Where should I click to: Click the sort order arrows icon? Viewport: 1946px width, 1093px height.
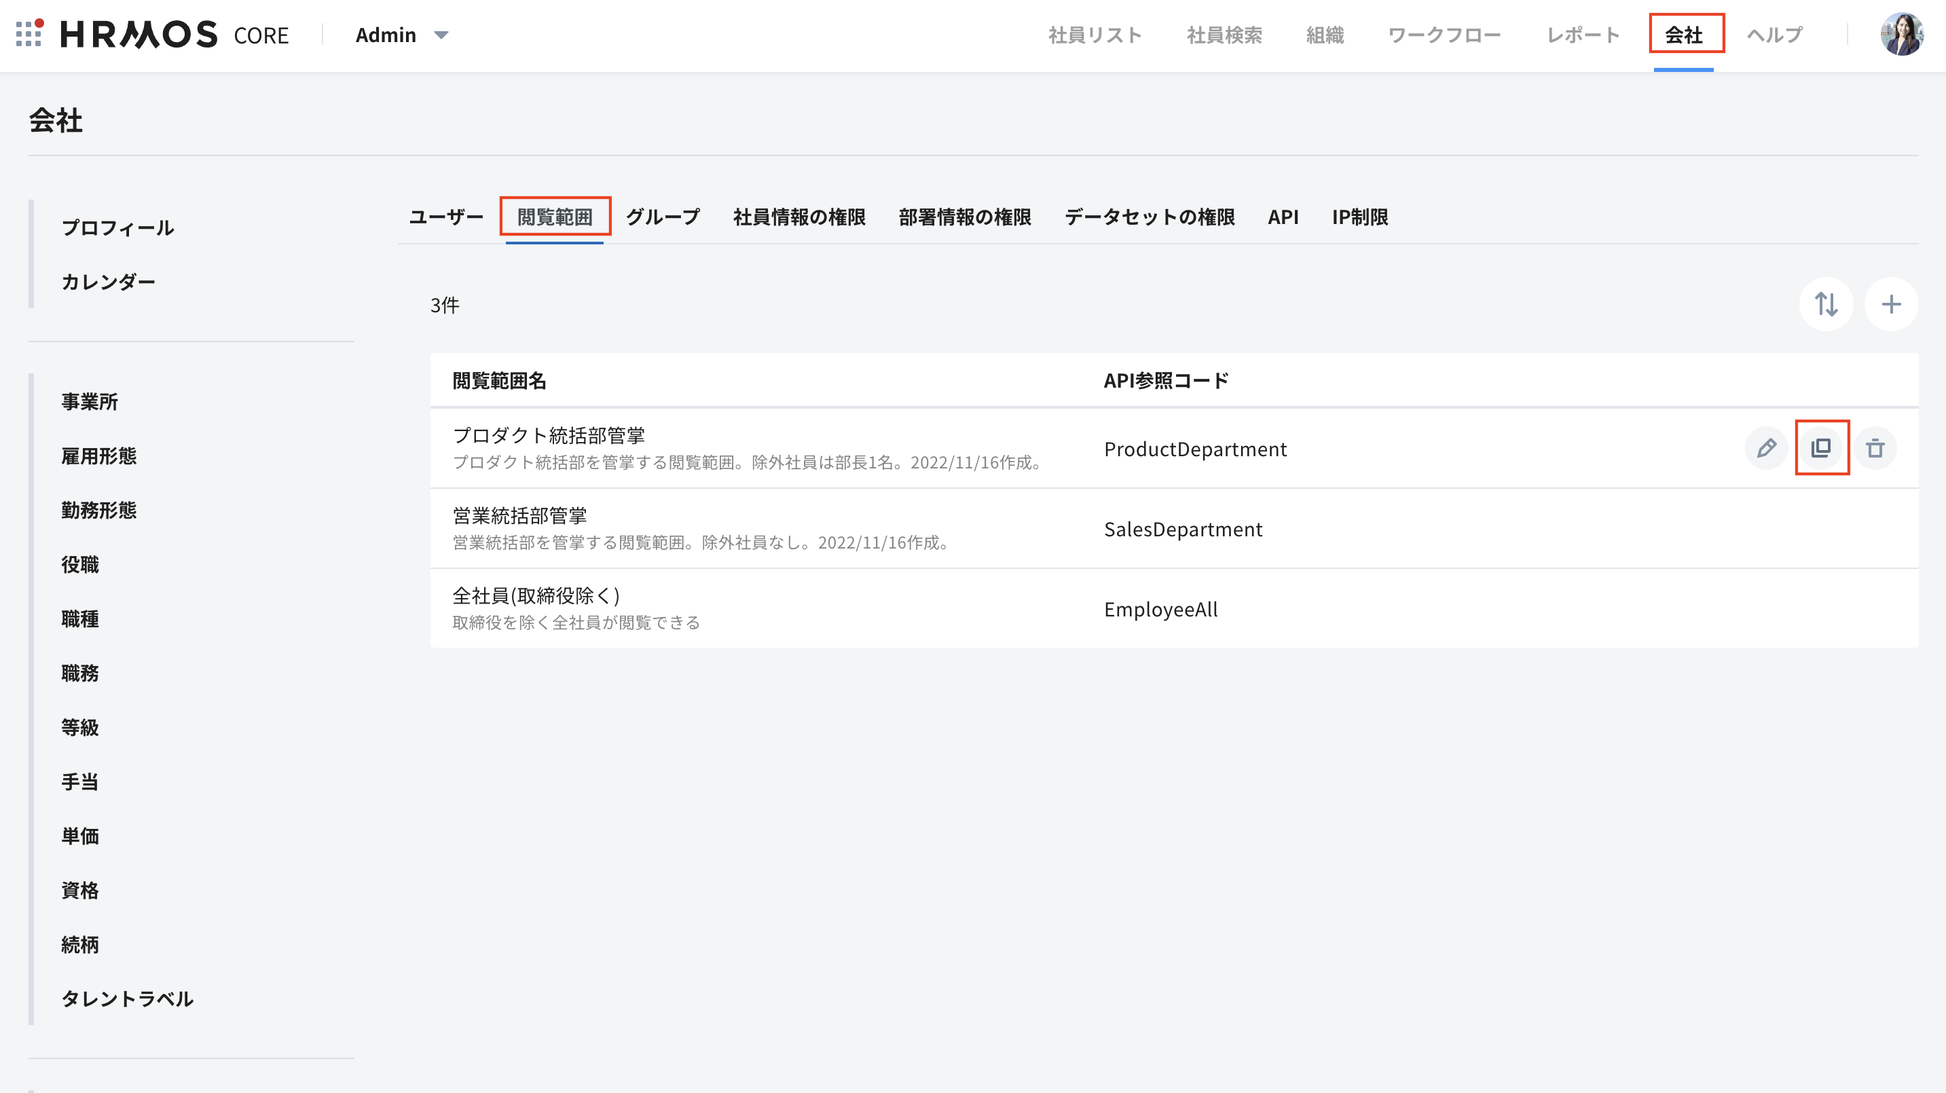pos(1825,304)
